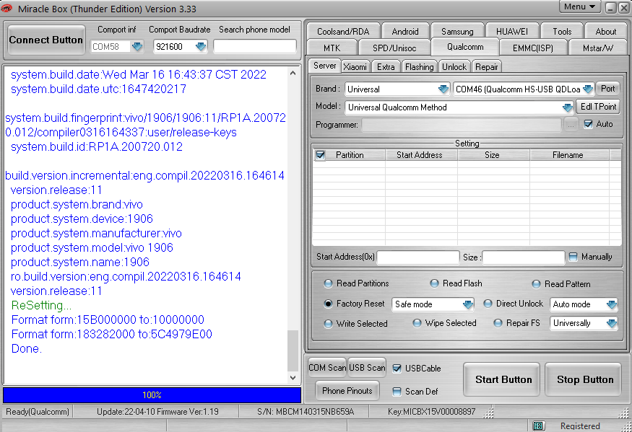Screen dimensions: 632x432
Task: Focus the Search phone model field
Action: click(x=255, y=46)
